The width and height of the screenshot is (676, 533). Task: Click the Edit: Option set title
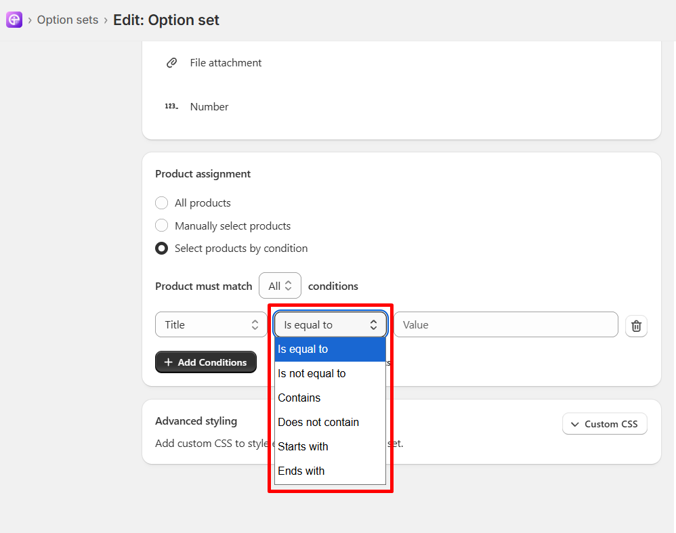pos(166,20)
